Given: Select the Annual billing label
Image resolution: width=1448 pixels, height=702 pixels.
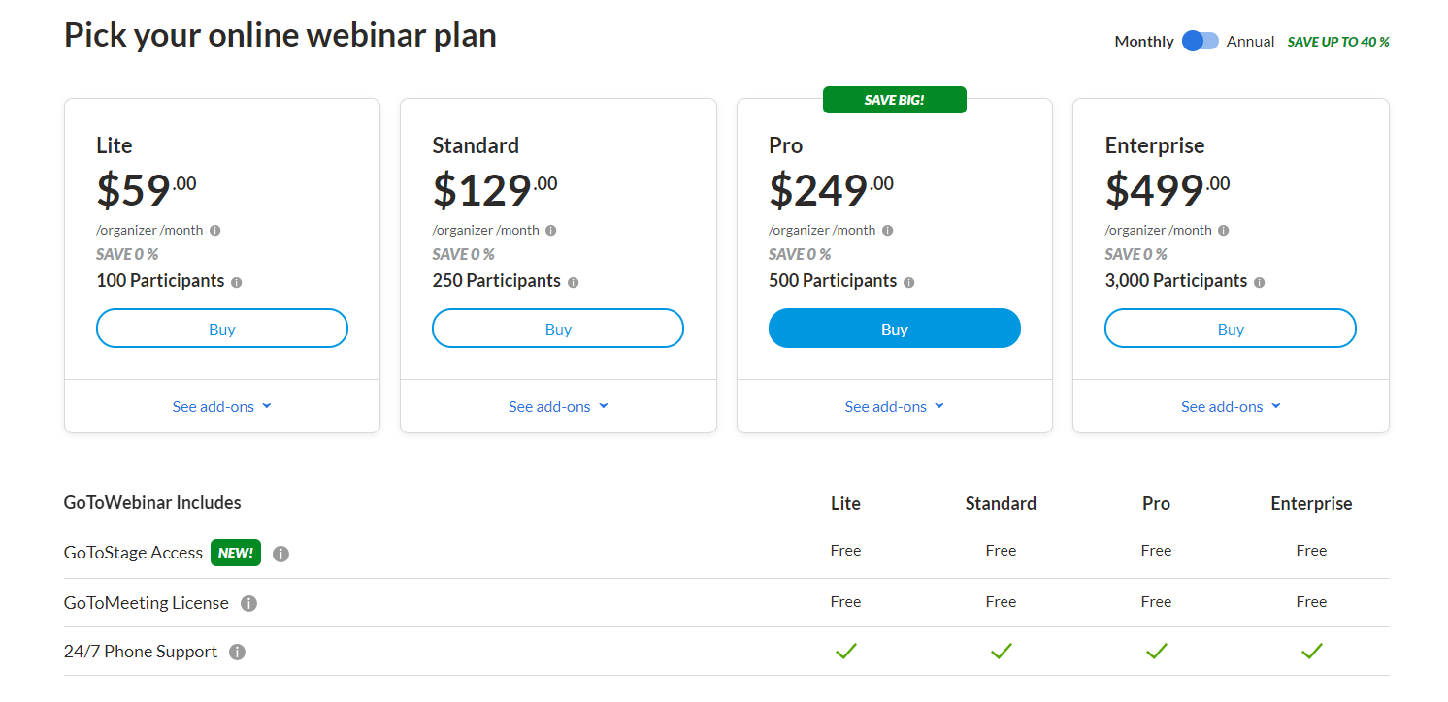Looking at the screenshot, I should tap(1250, 41).
